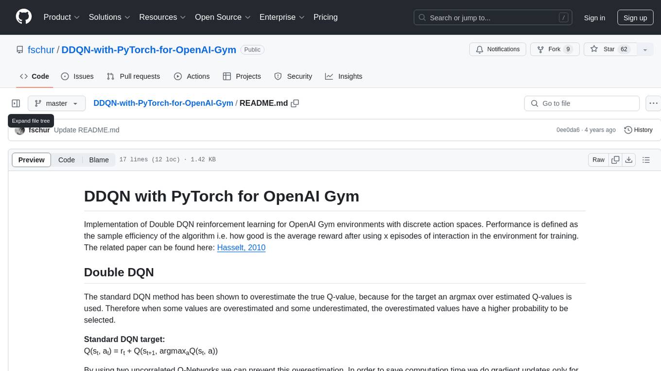Click the Notifications bell button

click(x=498, y=49)
